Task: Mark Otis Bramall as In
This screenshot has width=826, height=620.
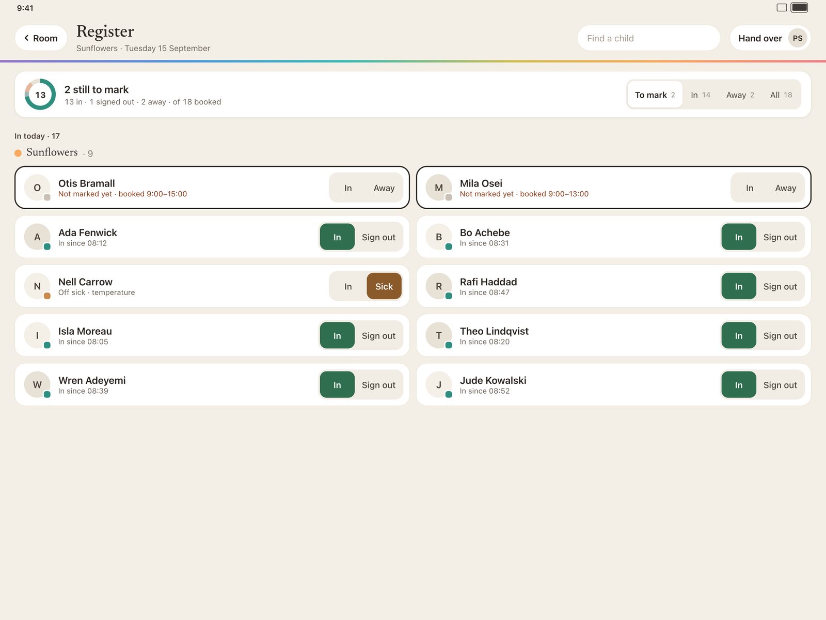Action: (x=348, y=188)
